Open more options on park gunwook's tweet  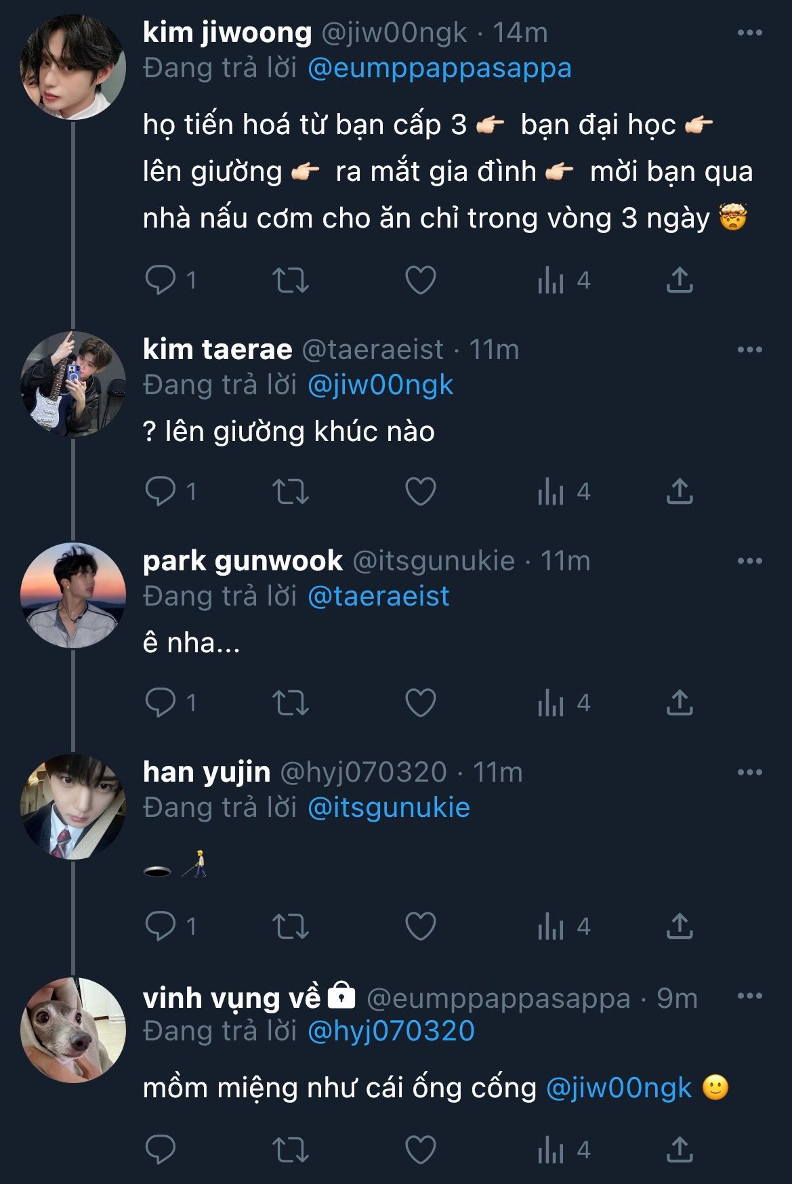point(749,561)
